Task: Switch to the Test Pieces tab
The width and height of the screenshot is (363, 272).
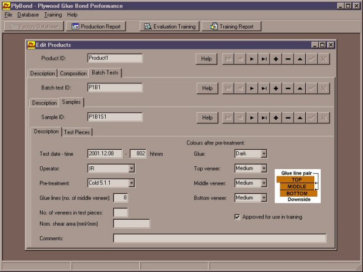Action: pos(77,132)
